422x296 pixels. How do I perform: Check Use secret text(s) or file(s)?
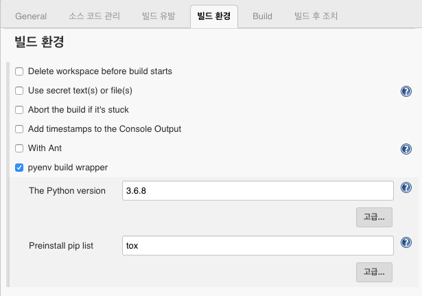click(x=19, y=91)
